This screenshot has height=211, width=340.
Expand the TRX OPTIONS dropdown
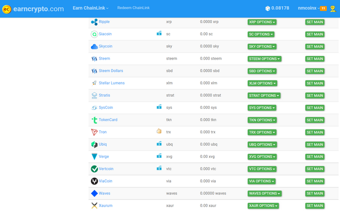262,132
